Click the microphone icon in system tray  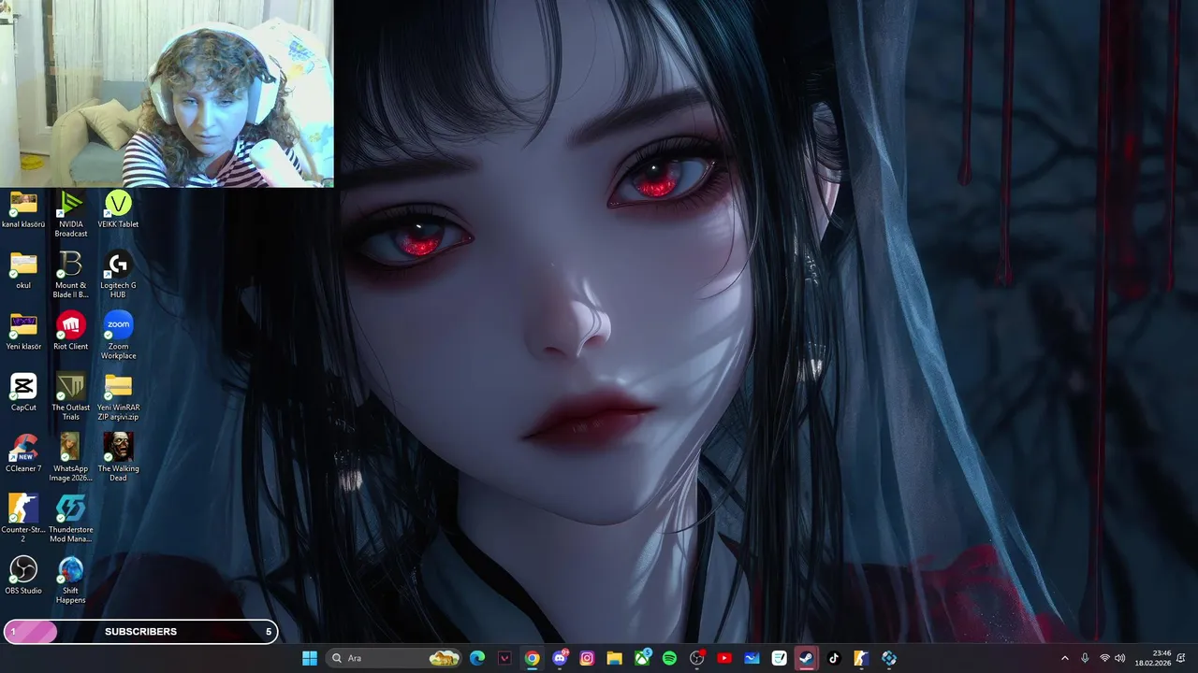point(1085,658)
